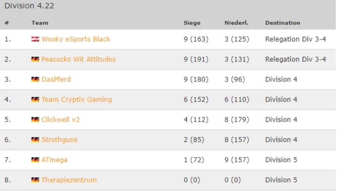The width and height of the screenshot is (339, 195).
Task: Click the flag icon beside Strothguns
Action: point(35,140)
